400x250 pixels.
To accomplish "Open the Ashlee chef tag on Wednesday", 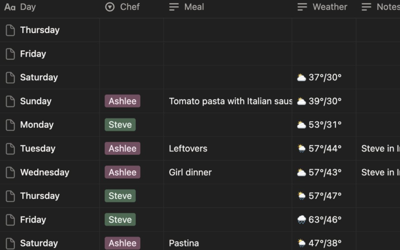I will pos(122,172).
